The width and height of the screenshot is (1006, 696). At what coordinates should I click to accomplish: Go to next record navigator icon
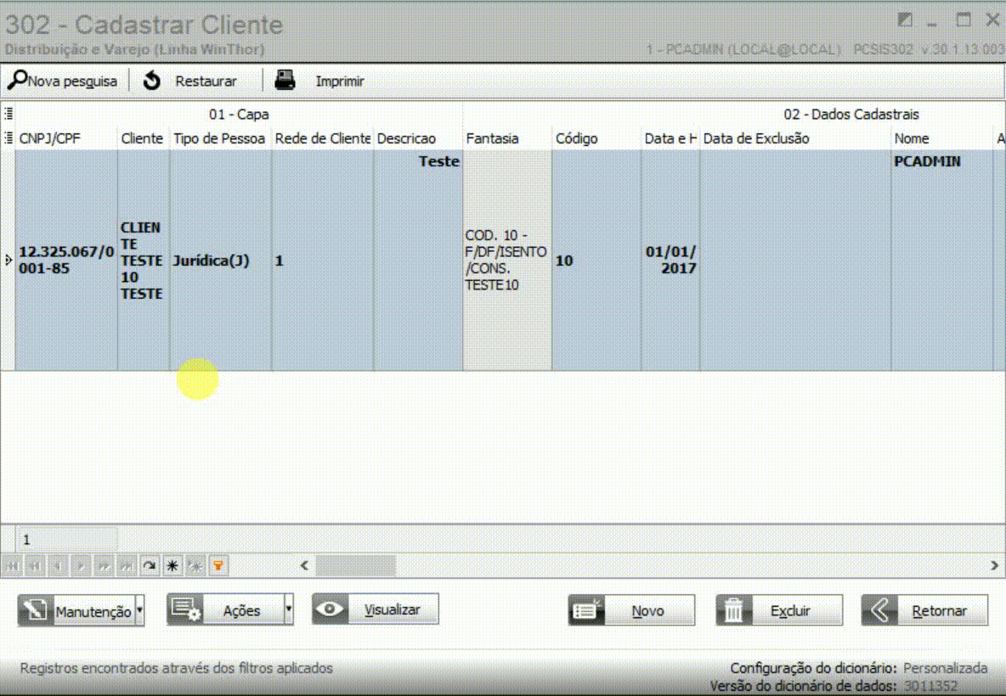[x=81, y=566]
